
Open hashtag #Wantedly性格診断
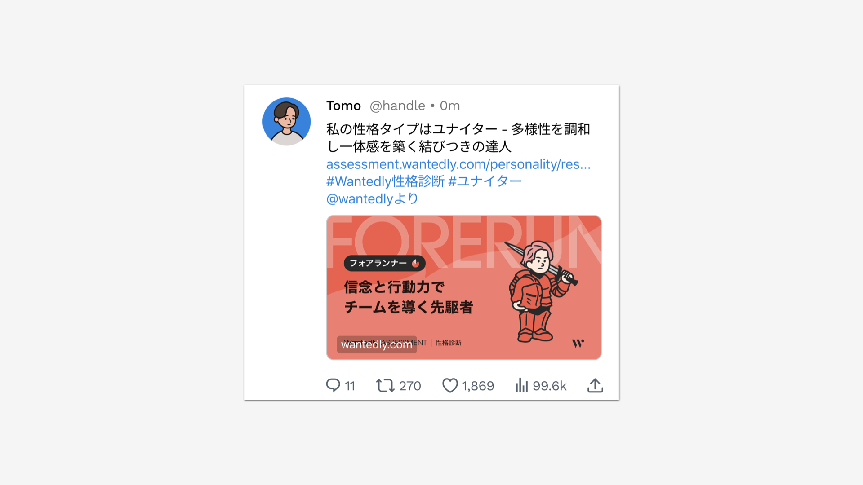pyautogui.click(x=385, y=181)
